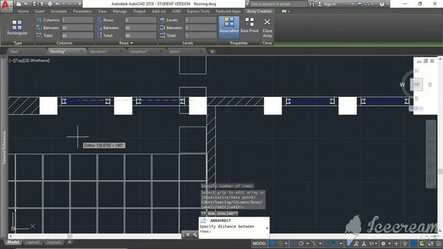Viewport: 443px width, 249px height.
Task: Open the Featured Apps ribbon tab
Action: [x=228, y=11]
